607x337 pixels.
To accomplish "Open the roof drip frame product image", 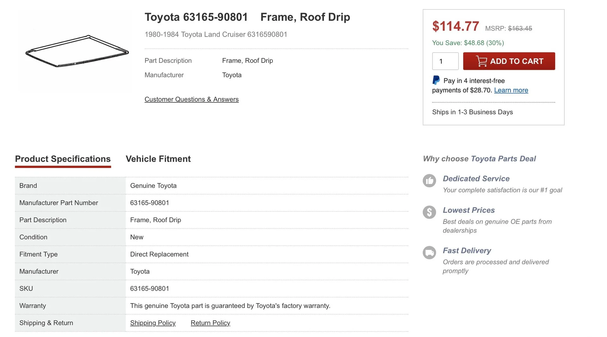I will click(77, 51).
